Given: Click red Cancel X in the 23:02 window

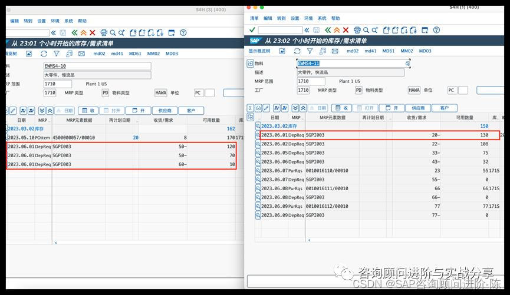Looking at the screenshot, I should [346, 30].
